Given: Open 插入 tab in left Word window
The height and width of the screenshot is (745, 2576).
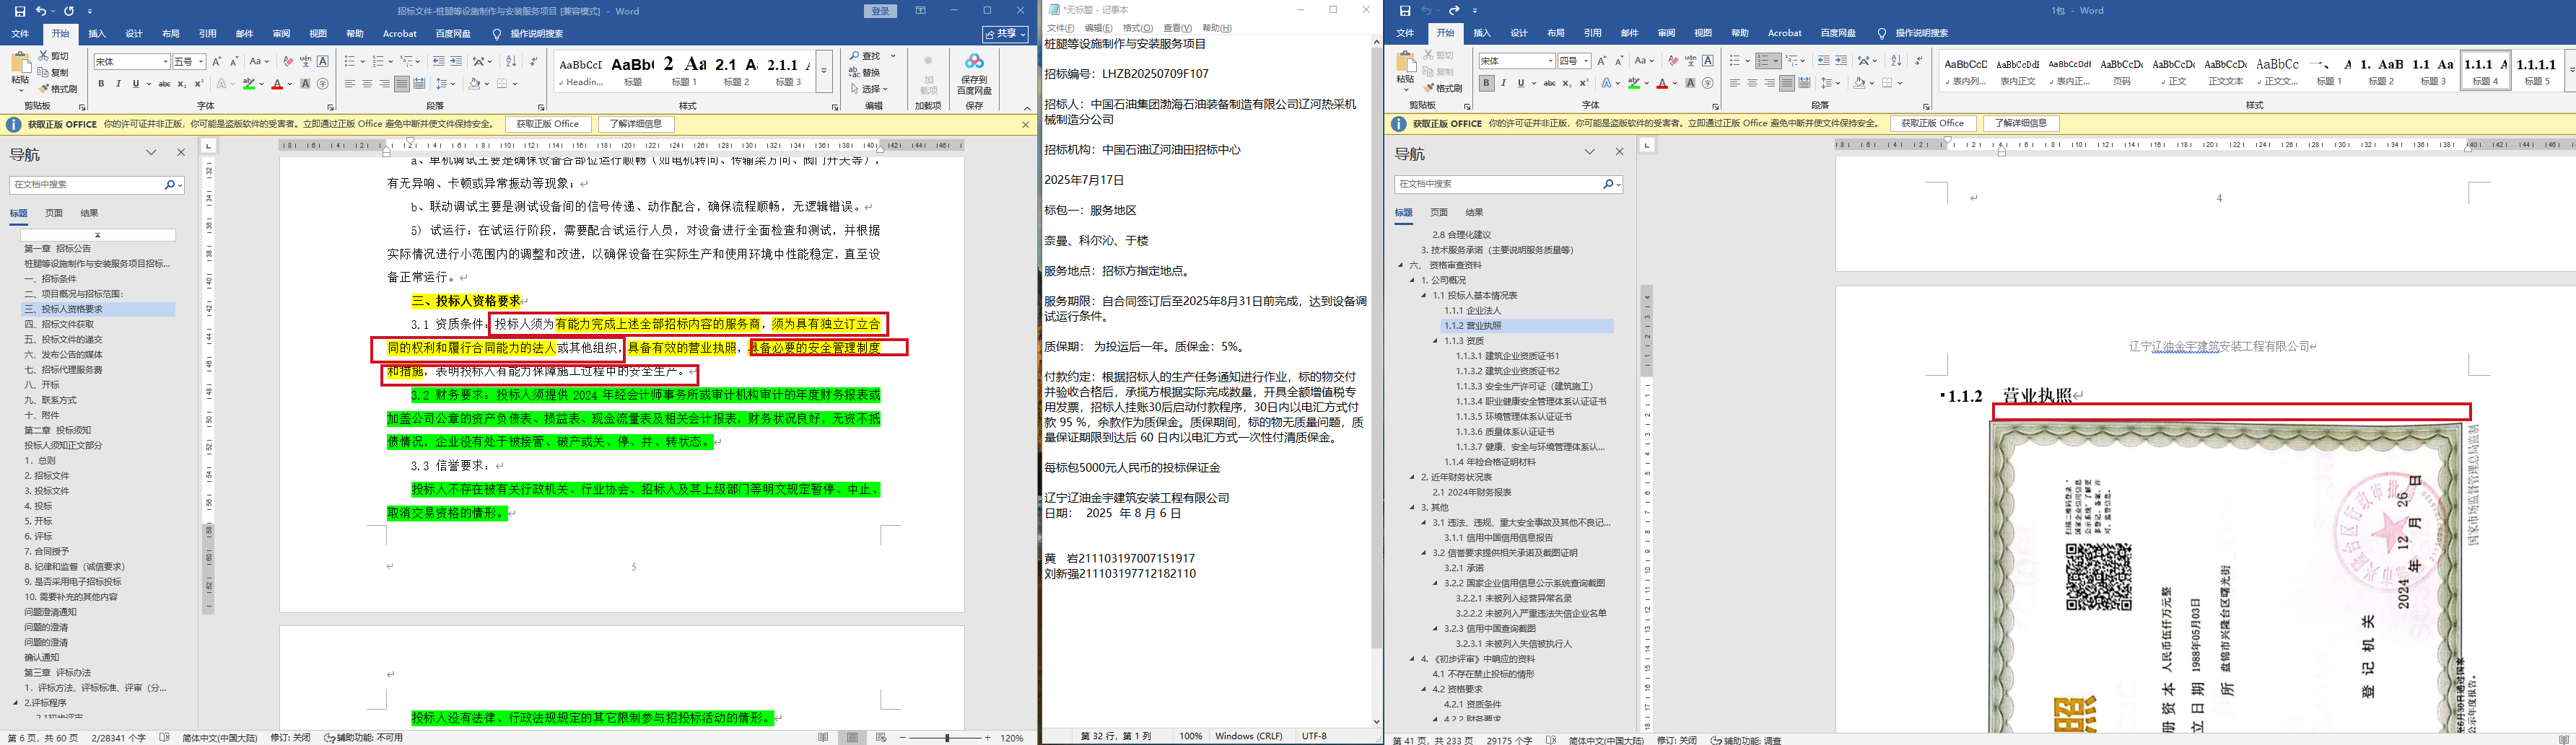Looking at the screenshot, I should [97, 34].
